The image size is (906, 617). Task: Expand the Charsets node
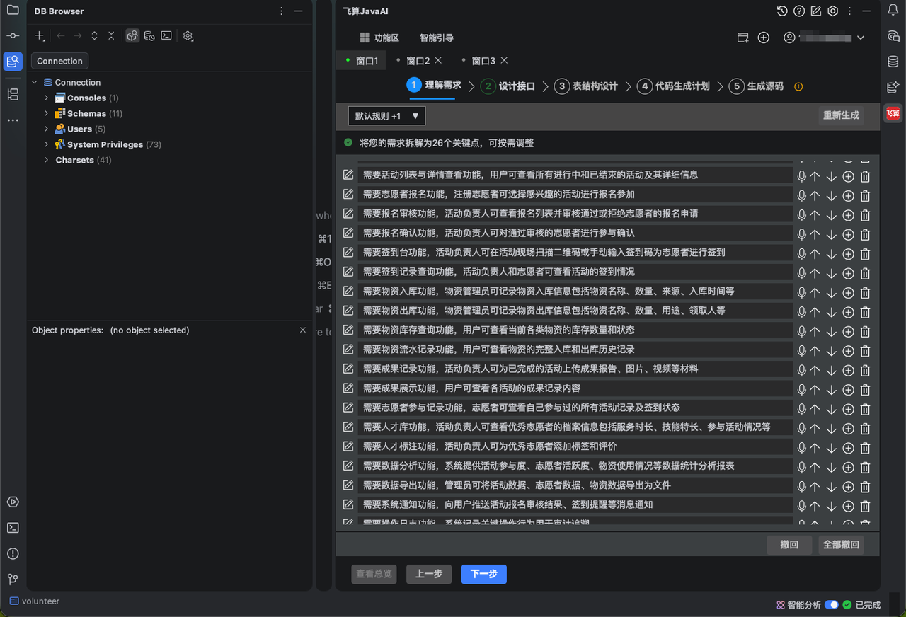coord(47,160)
